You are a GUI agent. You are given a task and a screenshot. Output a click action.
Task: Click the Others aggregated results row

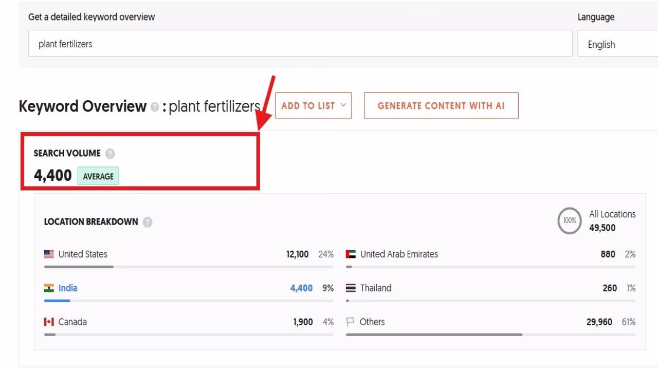click(488, 322)
